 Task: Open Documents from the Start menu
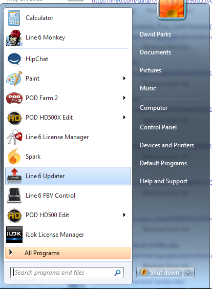[x=155, y=52]
